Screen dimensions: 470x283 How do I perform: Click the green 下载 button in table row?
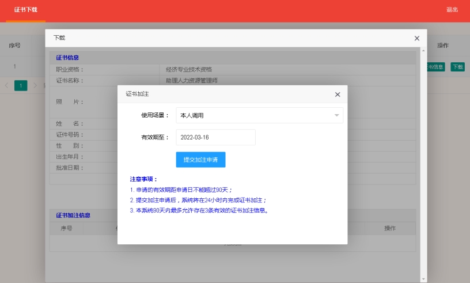457,67
